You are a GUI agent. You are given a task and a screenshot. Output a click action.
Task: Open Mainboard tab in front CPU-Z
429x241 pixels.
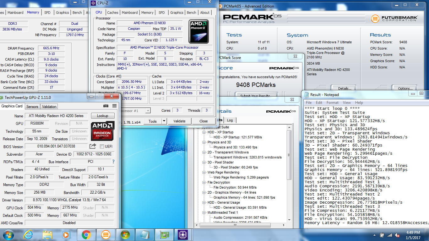[130, 13]
